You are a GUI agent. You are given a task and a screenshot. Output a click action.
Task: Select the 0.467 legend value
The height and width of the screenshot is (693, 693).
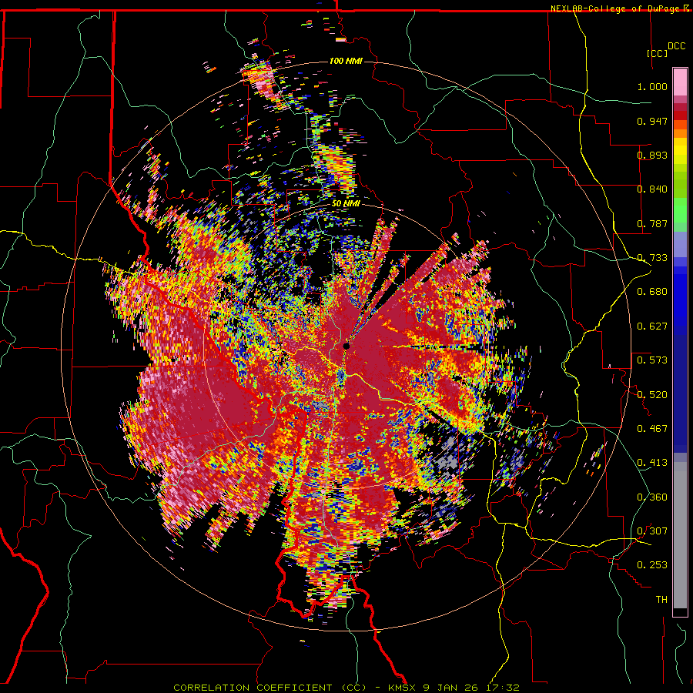652,429
